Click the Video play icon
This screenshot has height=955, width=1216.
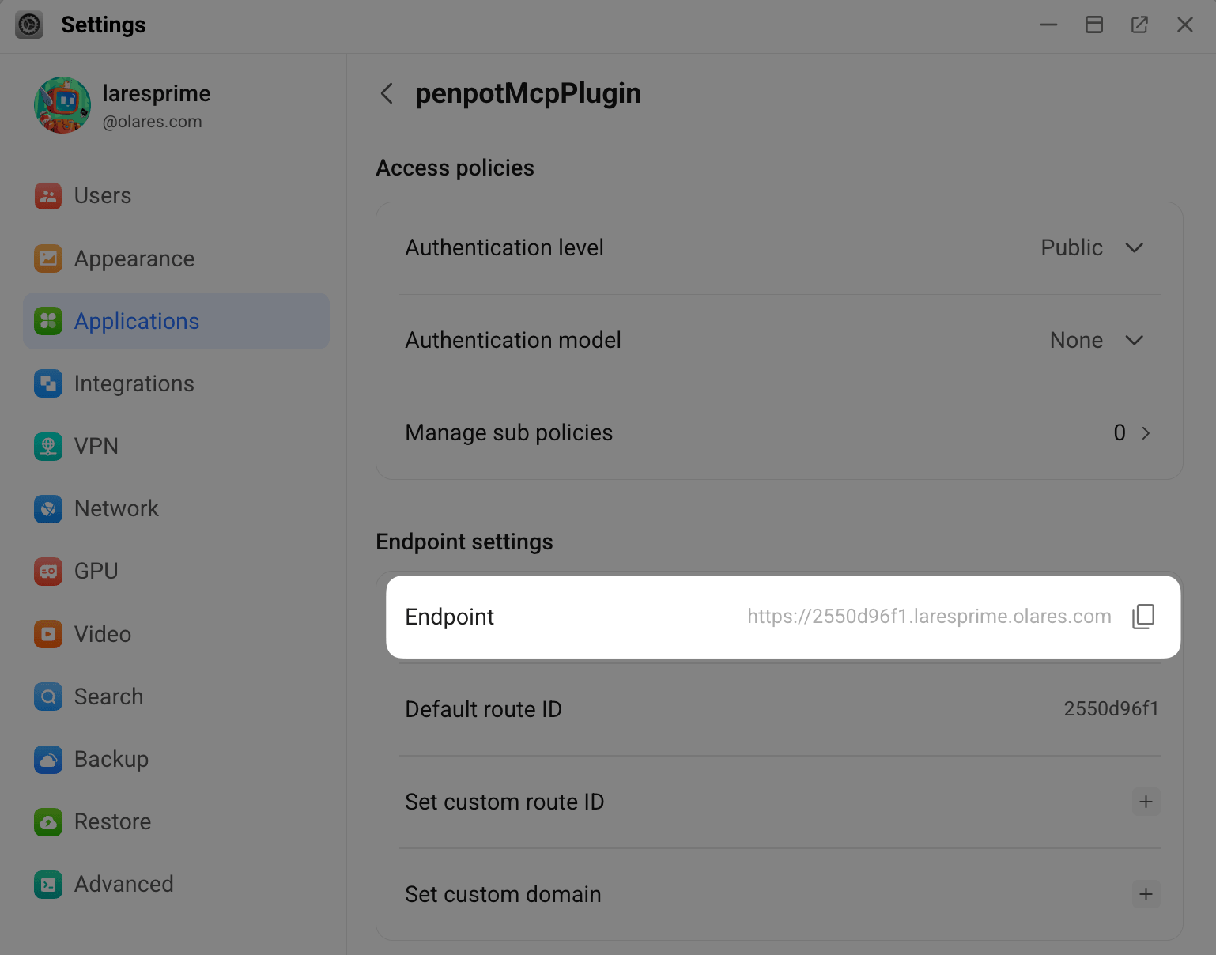48,634
